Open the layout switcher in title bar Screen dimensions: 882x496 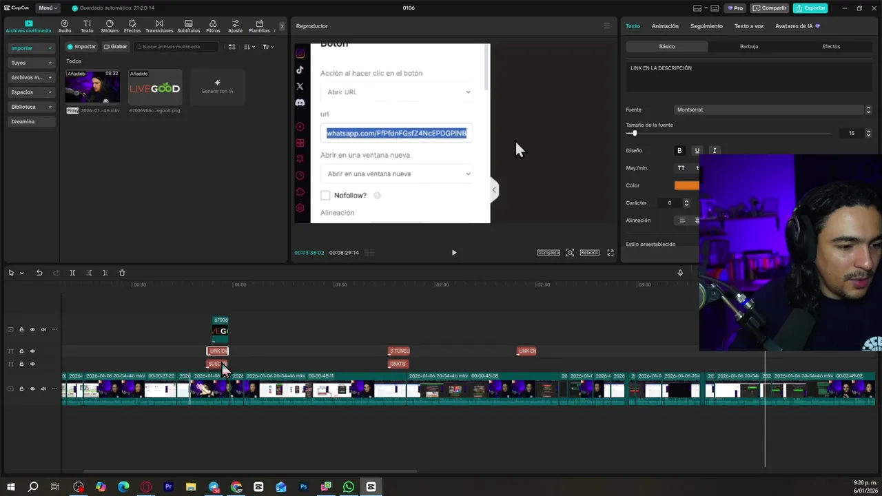pos(701,8)
